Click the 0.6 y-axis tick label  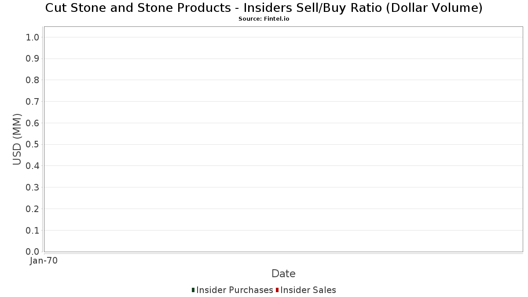(33, 123)
